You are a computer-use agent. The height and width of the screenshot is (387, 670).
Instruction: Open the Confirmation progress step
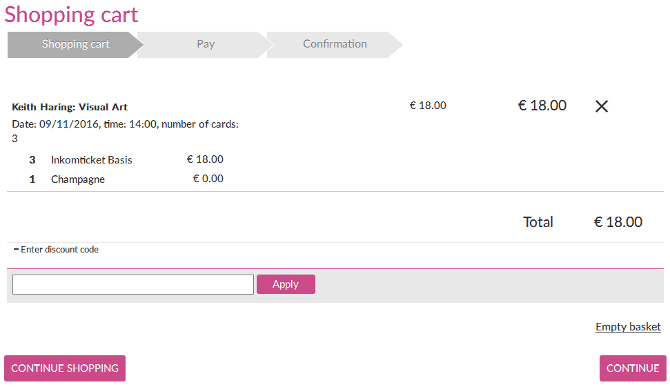[335, 44]
